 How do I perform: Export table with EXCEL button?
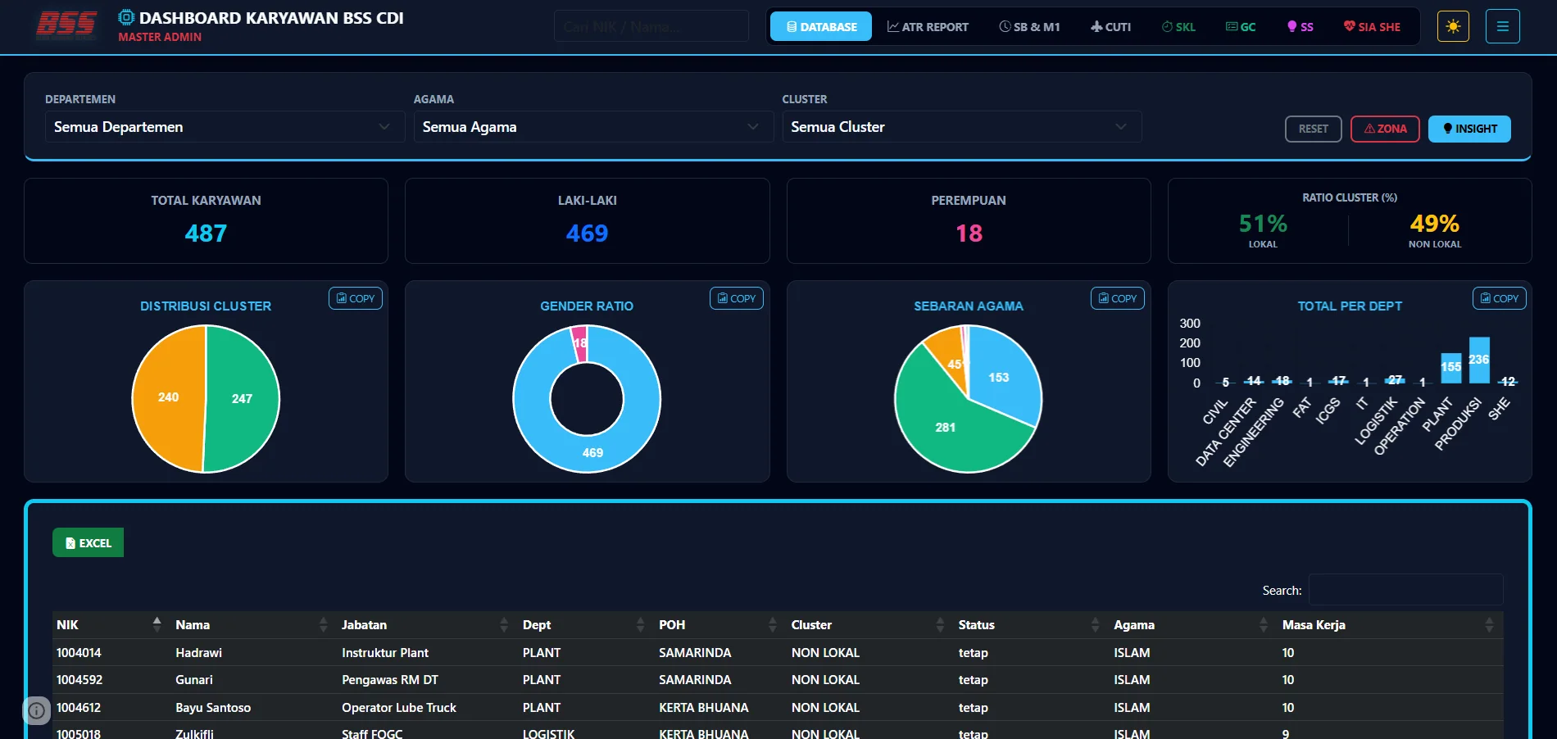88,542
